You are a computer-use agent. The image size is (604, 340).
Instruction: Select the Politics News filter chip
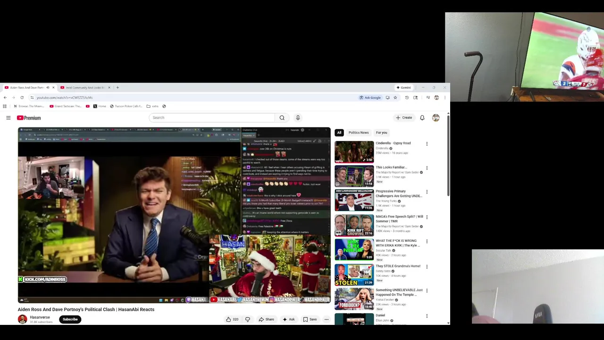pos(359,133)
